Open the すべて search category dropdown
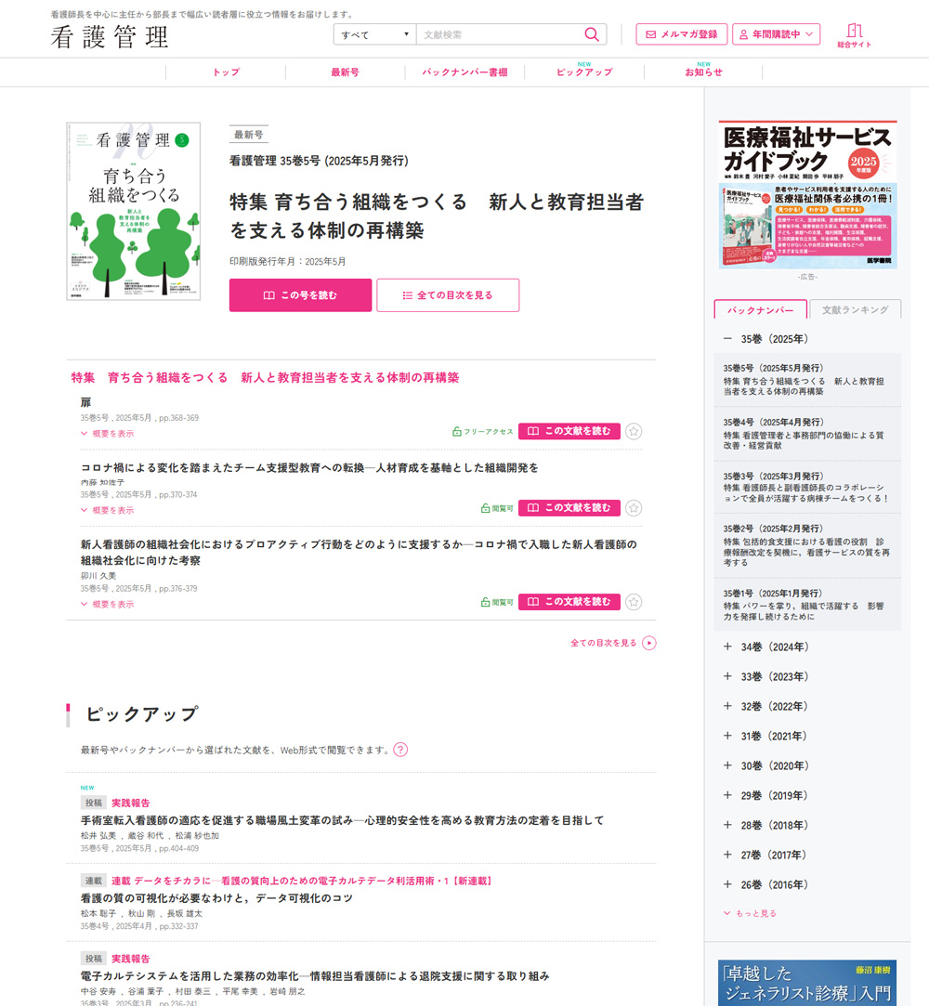This screenshot has height=1006, width=929. click(x=374, y=34)
